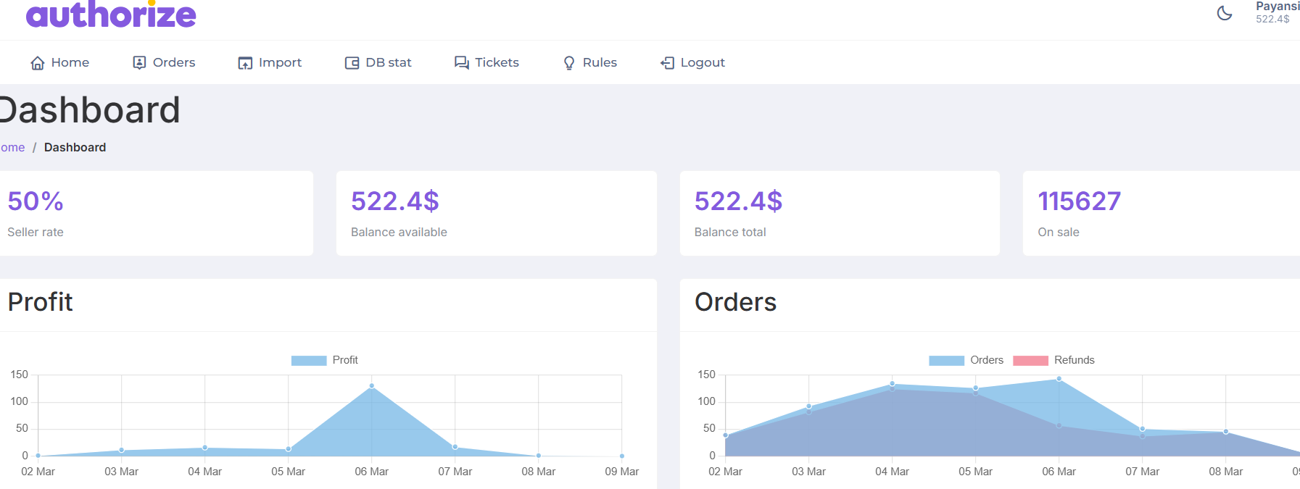Click the Logout arrow icon
The height and width of the screenshot is (489, 1300).
click(x=667, y=63)
